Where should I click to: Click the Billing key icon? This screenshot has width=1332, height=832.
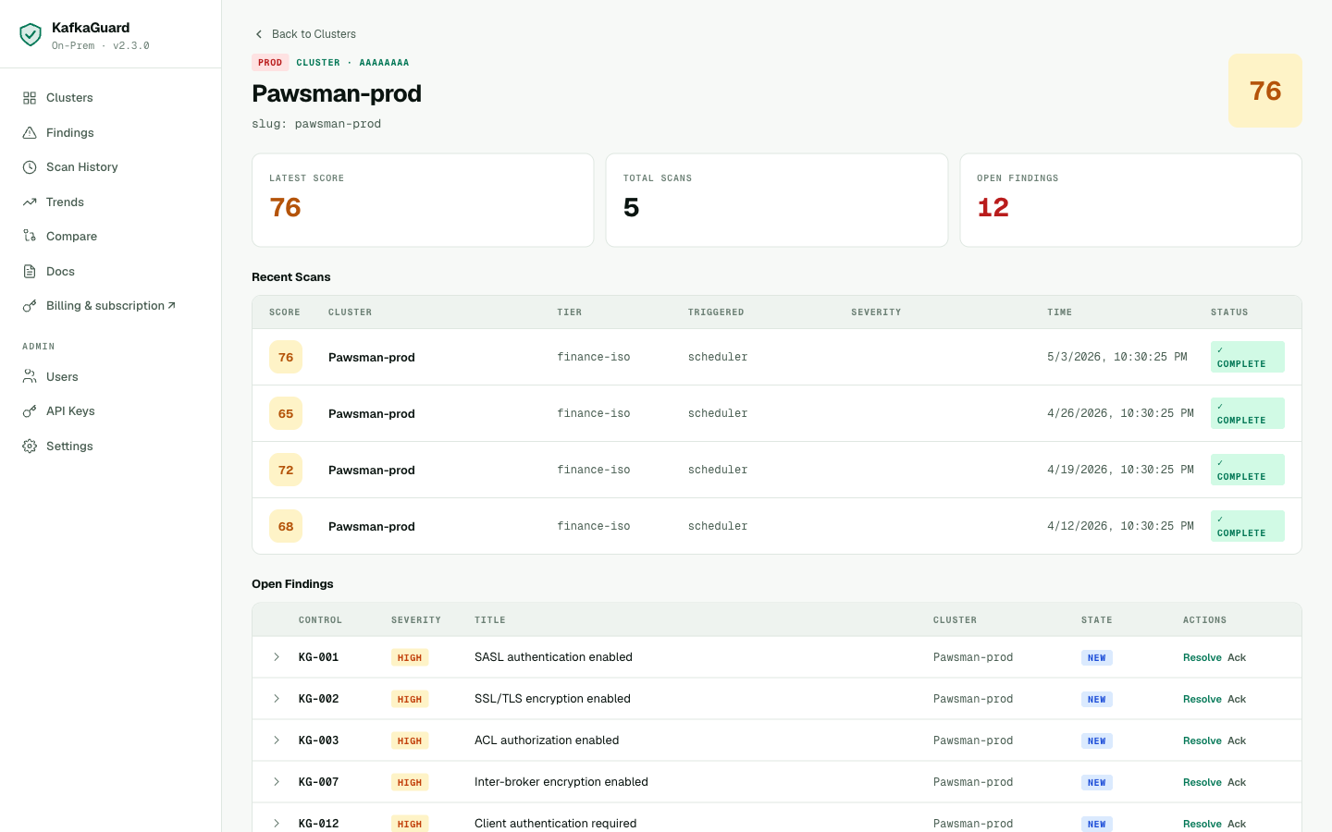(30, 306)
